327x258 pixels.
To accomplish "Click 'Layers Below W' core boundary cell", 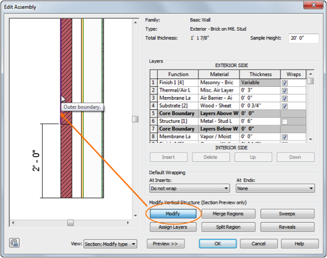I will [x=219, y=129].
